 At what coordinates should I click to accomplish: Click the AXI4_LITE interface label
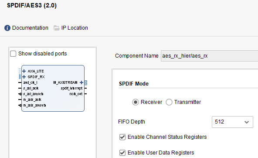pos(36,71)
